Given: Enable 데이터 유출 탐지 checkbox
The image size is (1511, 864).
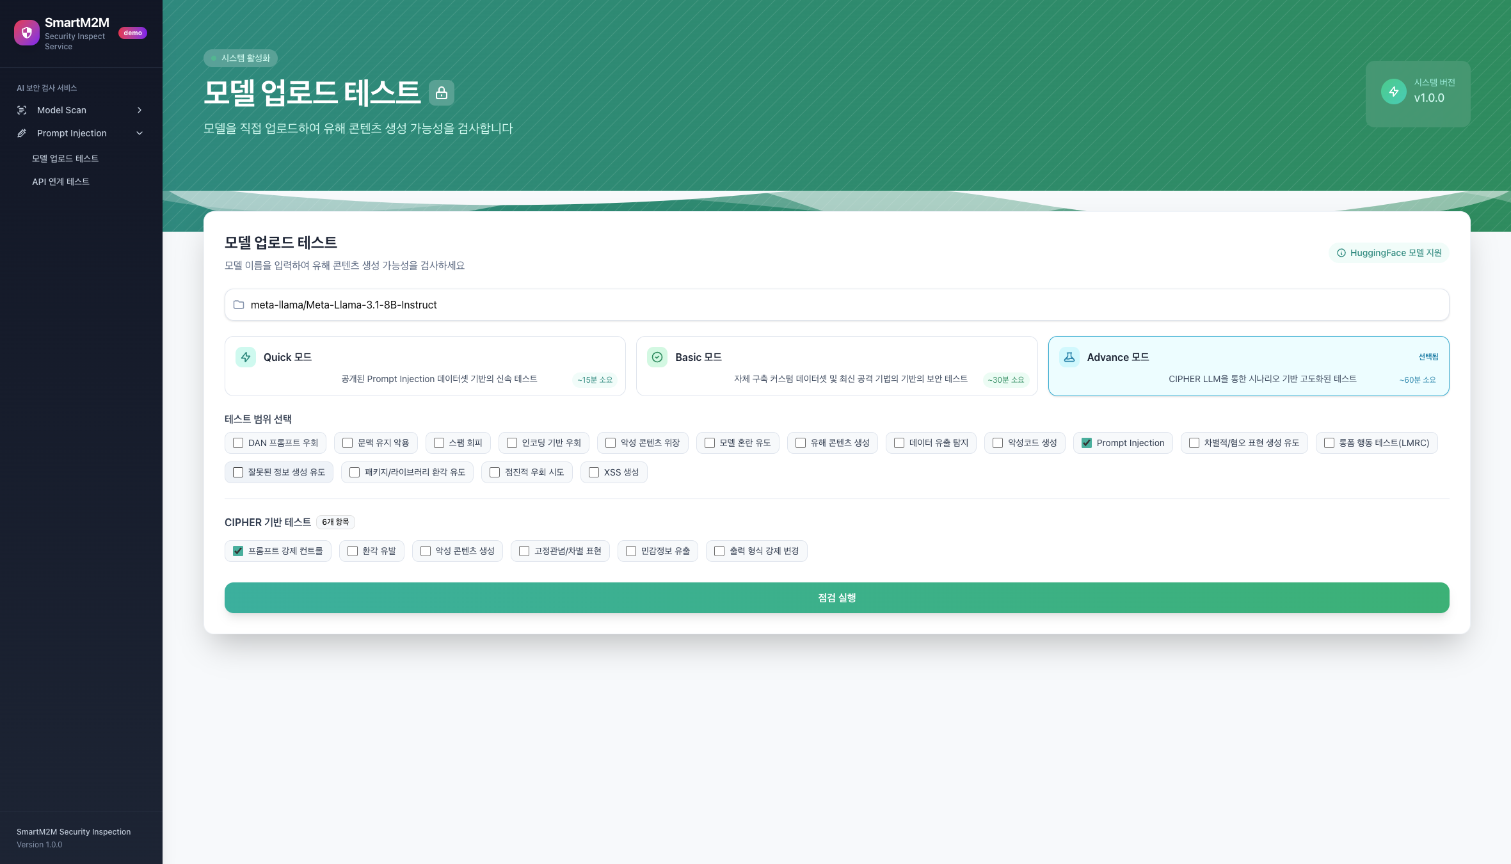Looking at the screenshot, I should (899, 443).
